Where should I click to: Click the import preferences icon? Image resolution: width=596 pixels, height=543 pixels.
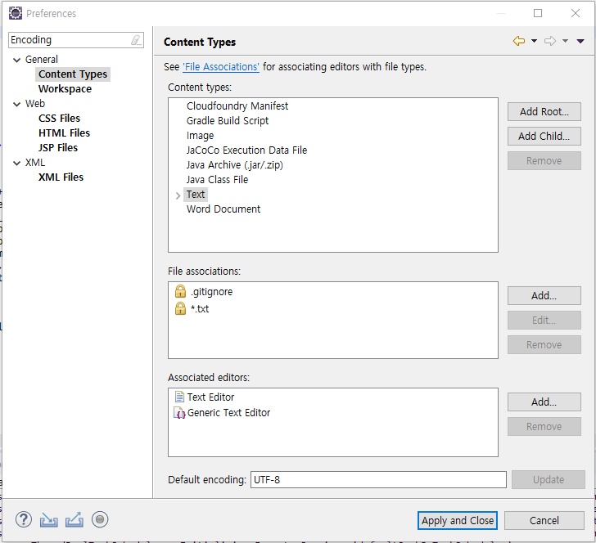pos(48,520)
